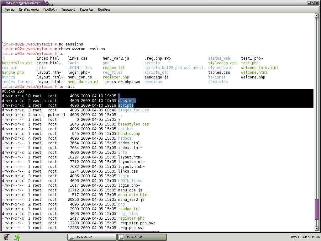Click the green running man icon
Screen dimensions: 321x241
point(17,237)
